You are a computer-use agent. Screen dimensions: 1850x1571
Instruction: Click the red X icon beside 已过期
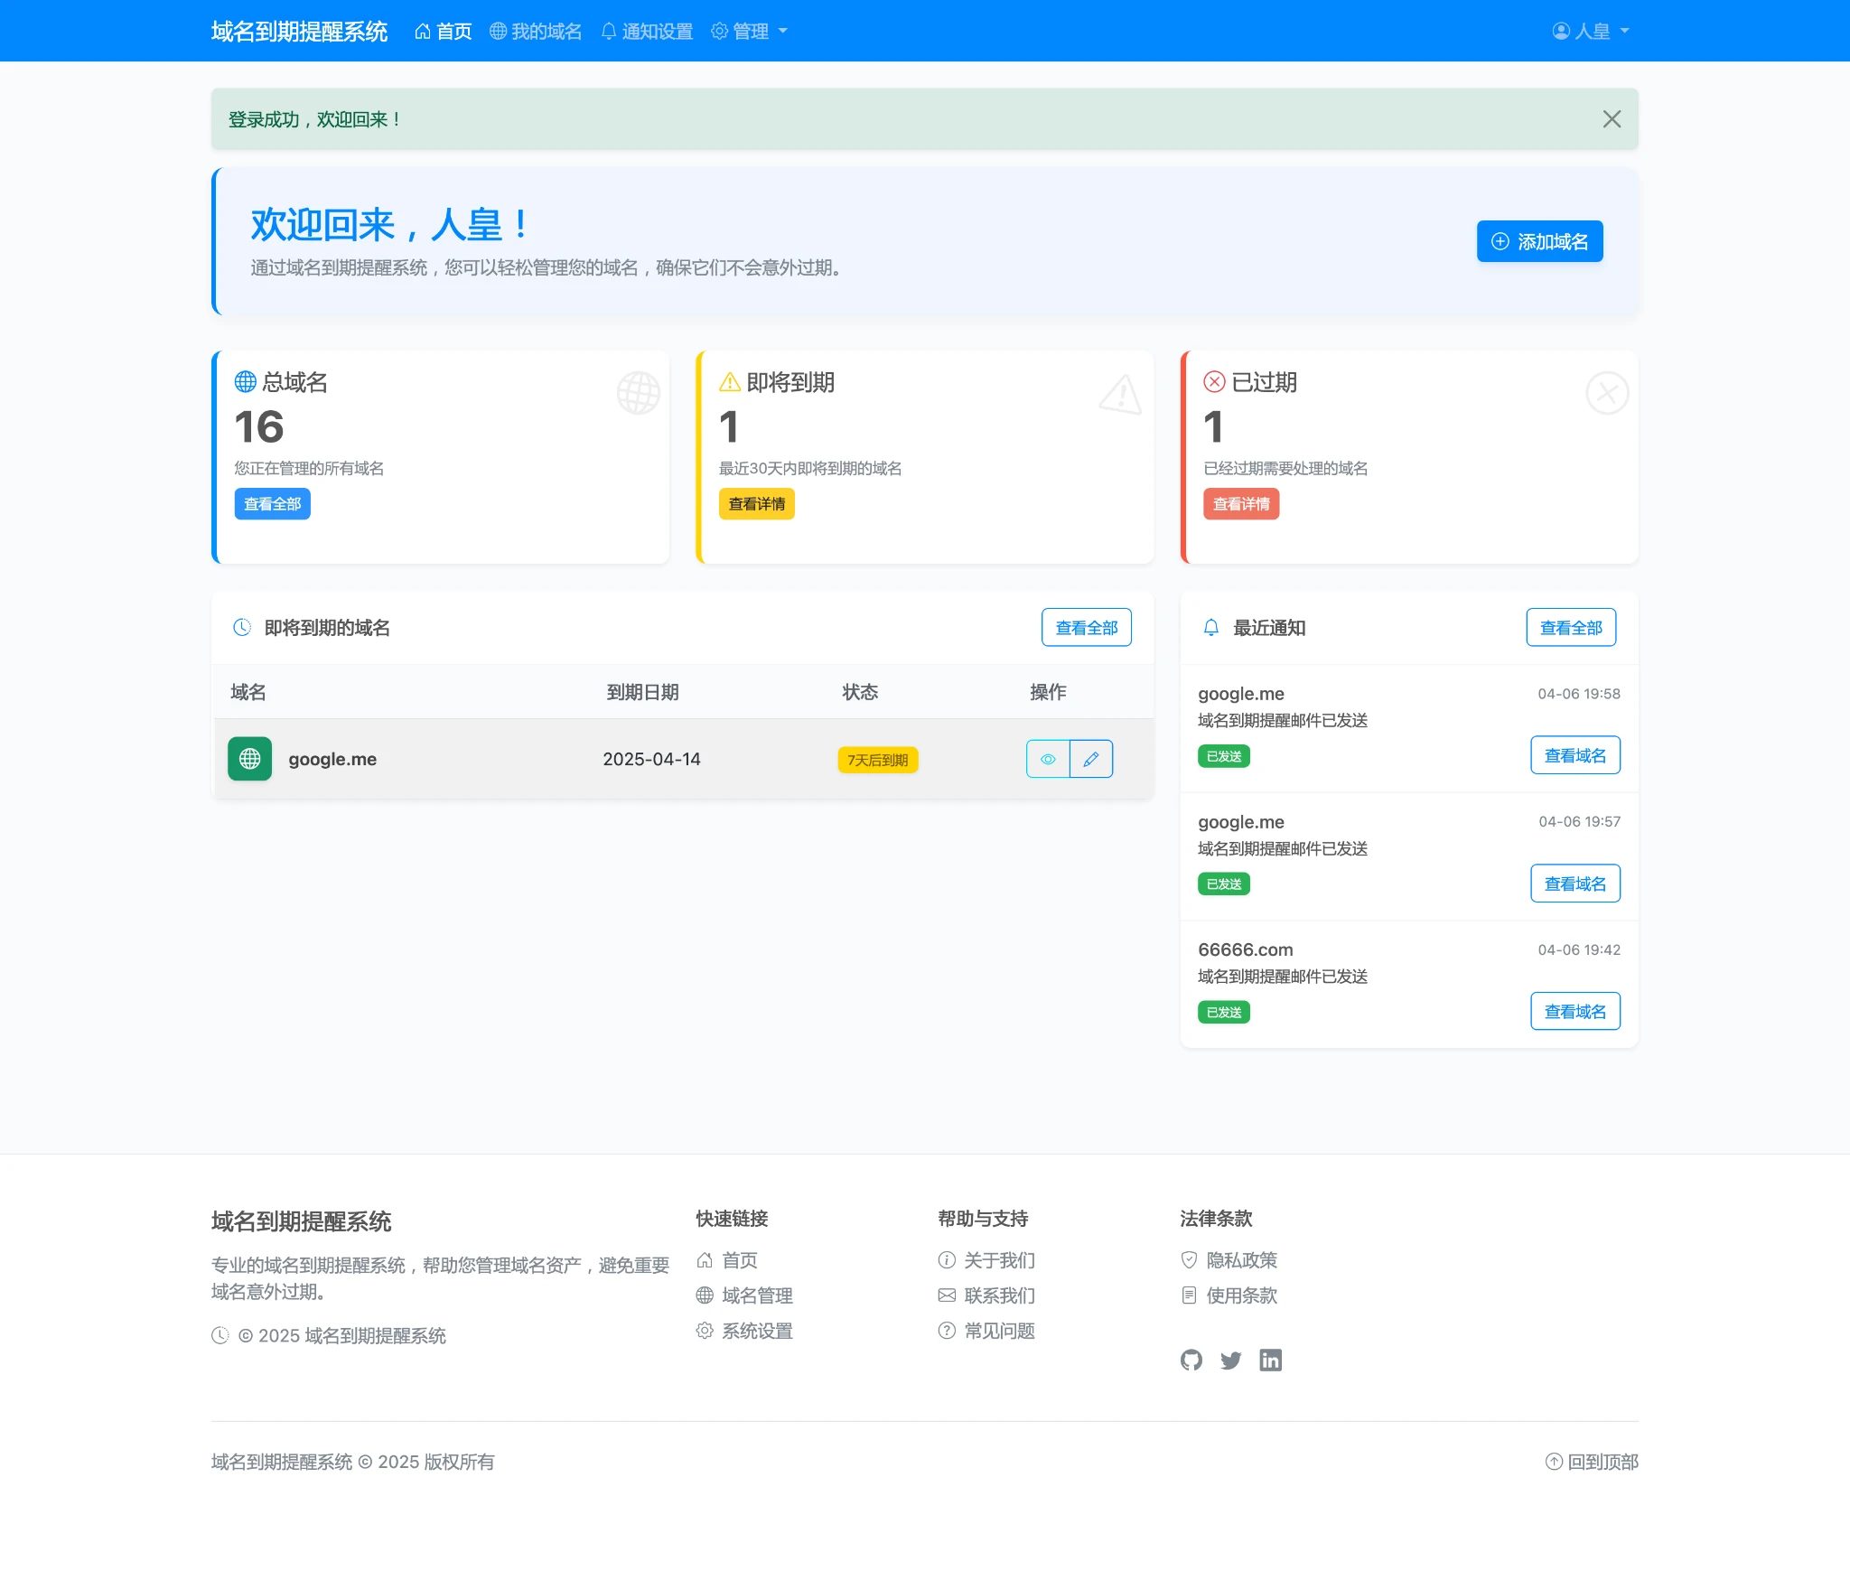[1214, 381]
